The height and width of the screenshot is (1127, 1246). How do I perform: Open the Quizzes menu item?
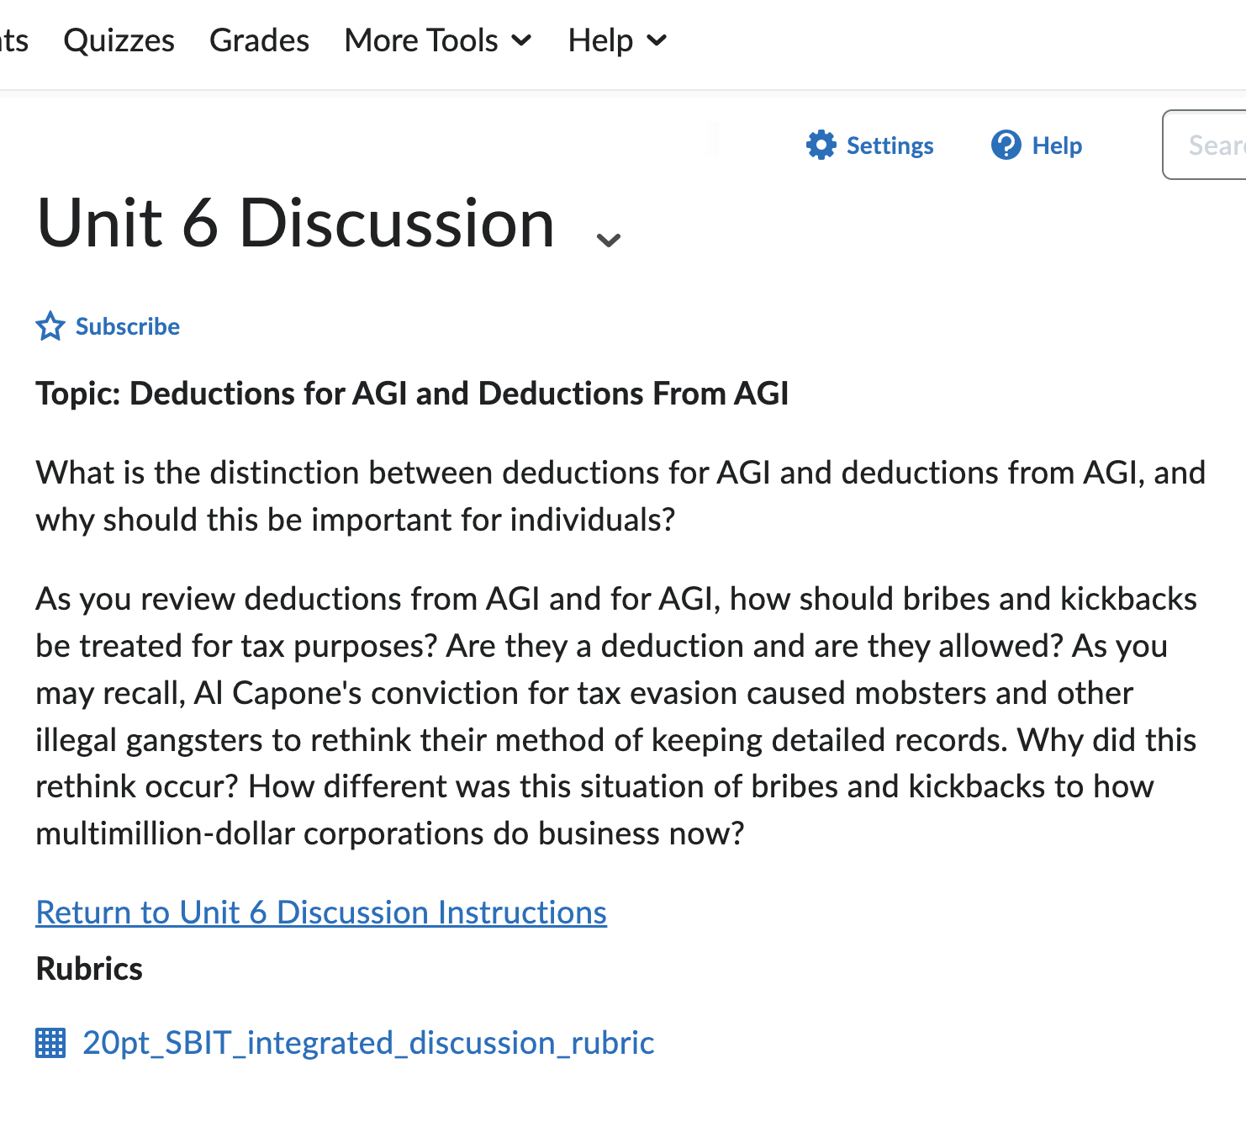119,40
